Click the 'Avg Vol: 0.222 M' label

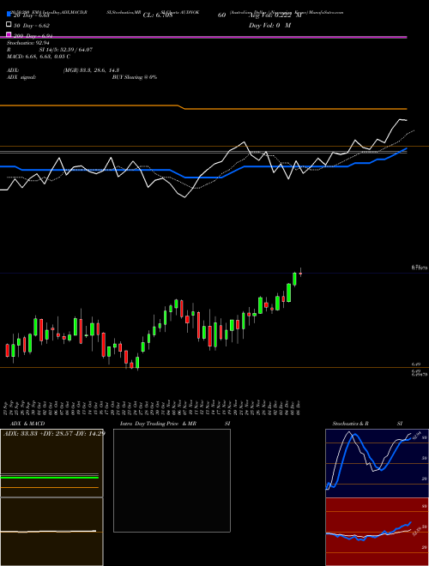coord(275,15)
